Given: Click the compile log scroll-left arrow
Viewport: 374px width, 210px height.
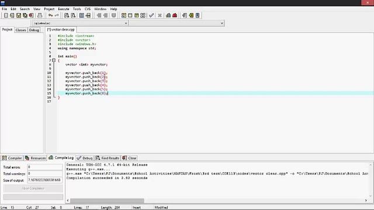Looking at the screenshot, I should [68, 201].
